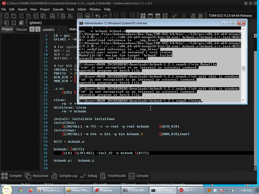Click the editor vertical scrollbar up arrow
This screenshot has width=259, height=194.
pos(255,36)
